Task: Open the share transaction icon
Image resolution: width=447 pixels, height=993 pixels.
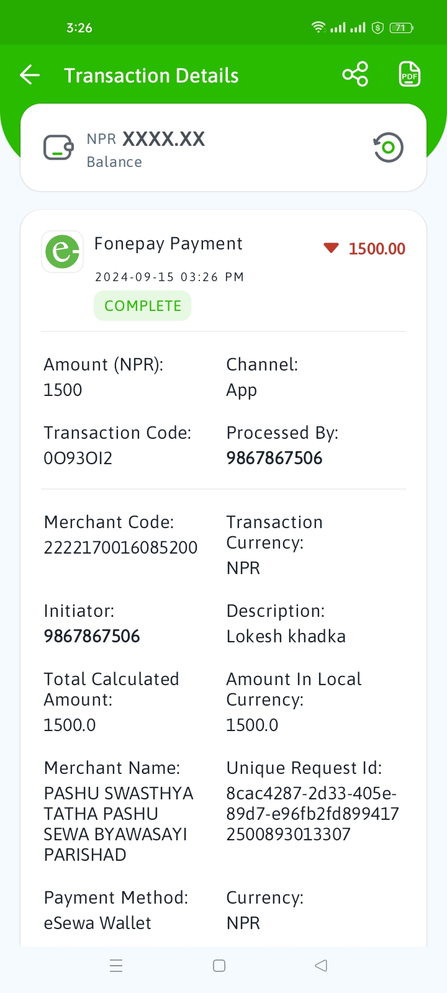Action: (355, 74)
